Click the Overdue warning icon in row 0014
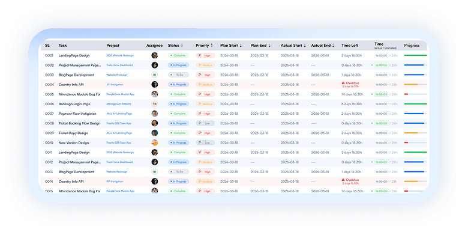 (343, 180)
